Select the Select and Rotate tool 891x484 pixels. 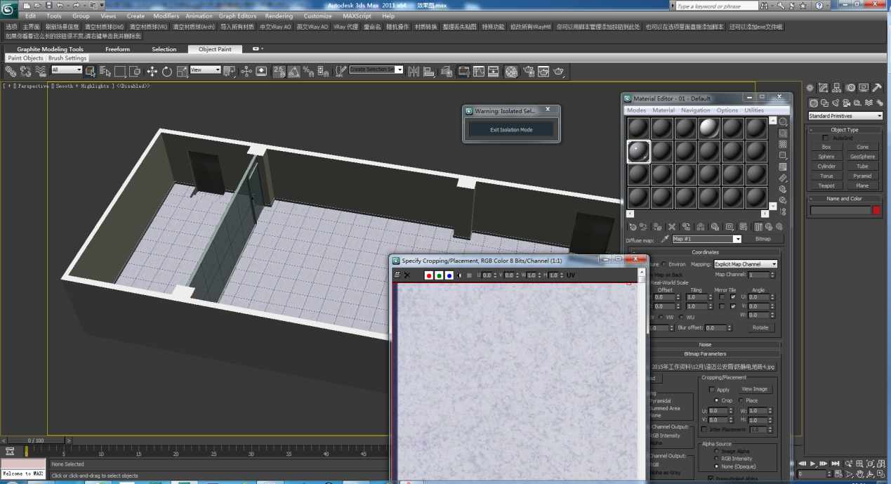(x=167, y=71)
